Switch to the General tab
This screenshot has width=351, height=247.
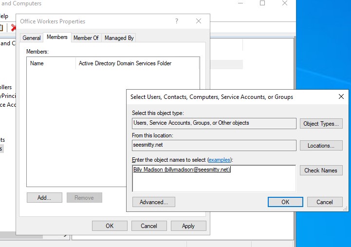pos(31,38)
